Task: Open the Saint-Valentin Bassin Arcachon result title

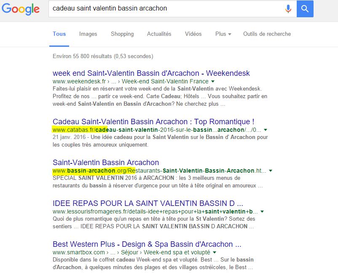Action: coord(106,163)
